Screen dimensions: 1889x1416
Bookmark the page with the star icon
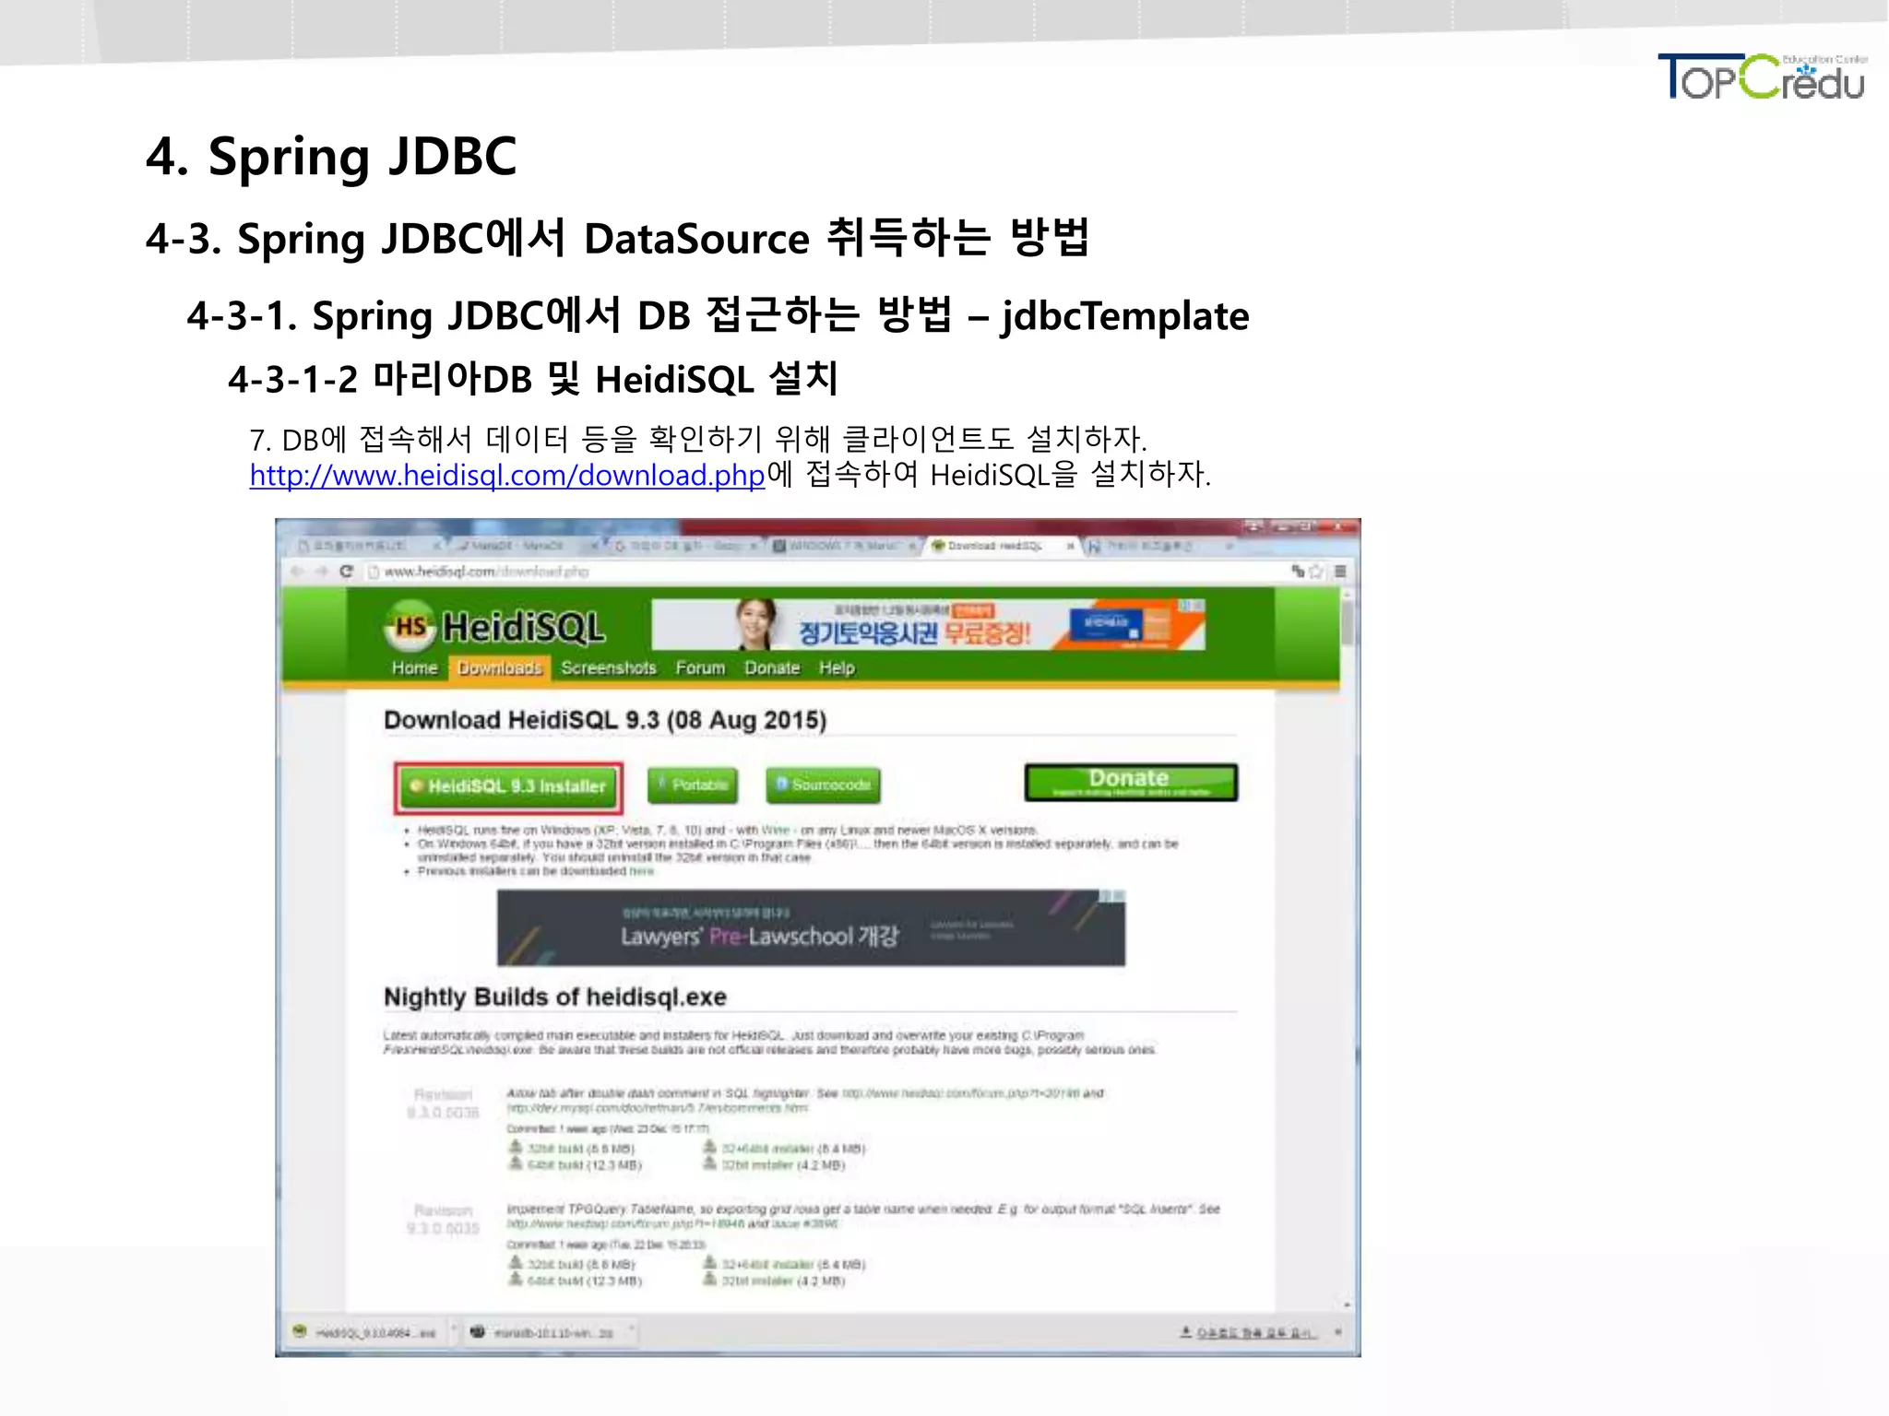(x=1316, y=572)
